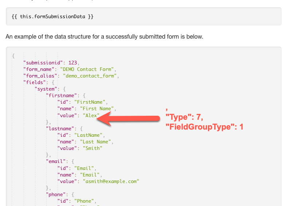Viewport: 286px width, 206px height.
Task: Click the "email" object key
Action: [x=56, y=162]
